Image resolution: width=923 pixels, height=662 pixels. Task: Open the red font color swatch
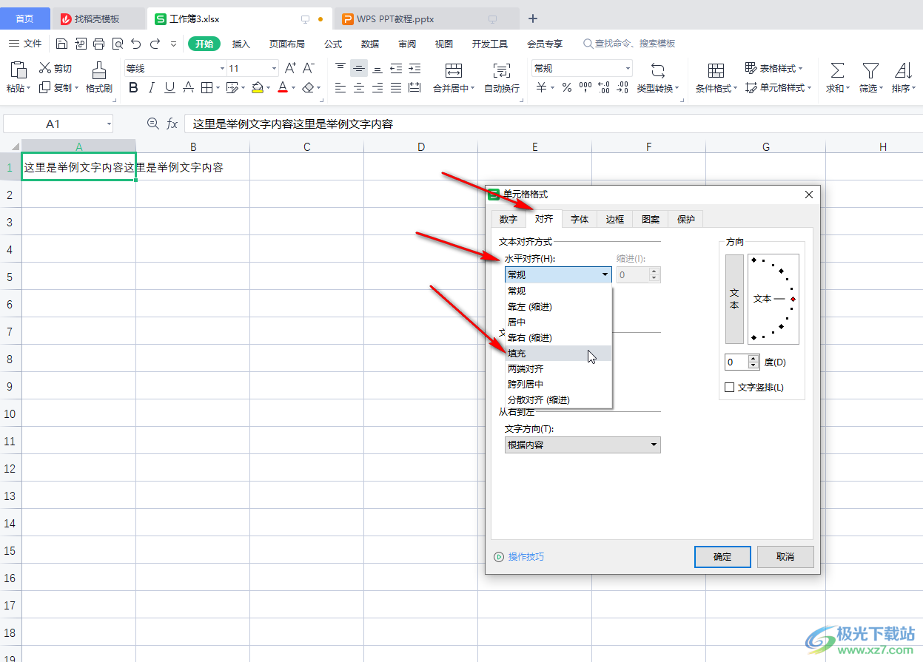[282, 88]
